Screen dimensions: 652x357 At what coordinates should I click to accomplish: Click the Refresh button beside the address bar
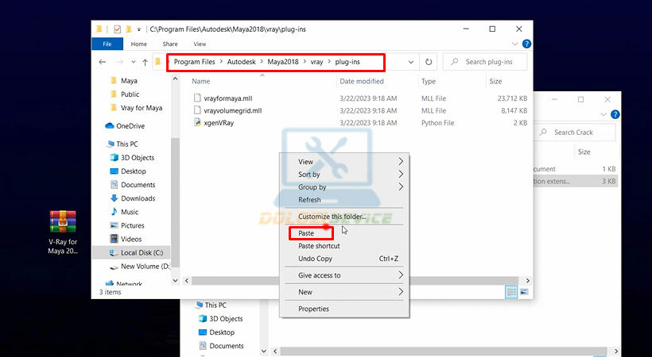[x=429, y=62]
